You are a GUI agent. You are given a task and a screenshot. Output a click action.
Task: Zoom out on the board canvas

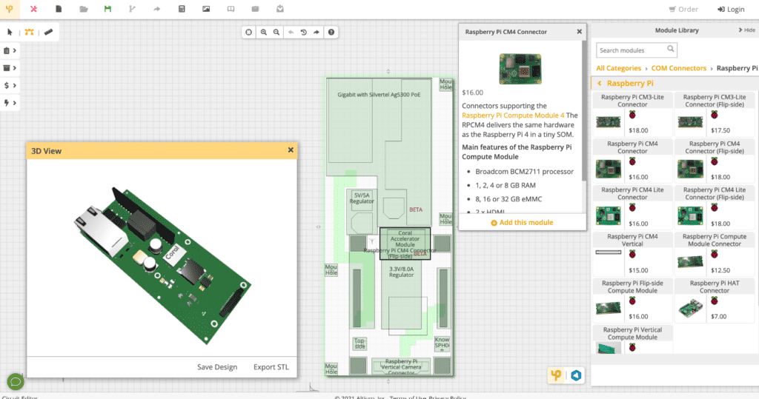click(276, 33)
